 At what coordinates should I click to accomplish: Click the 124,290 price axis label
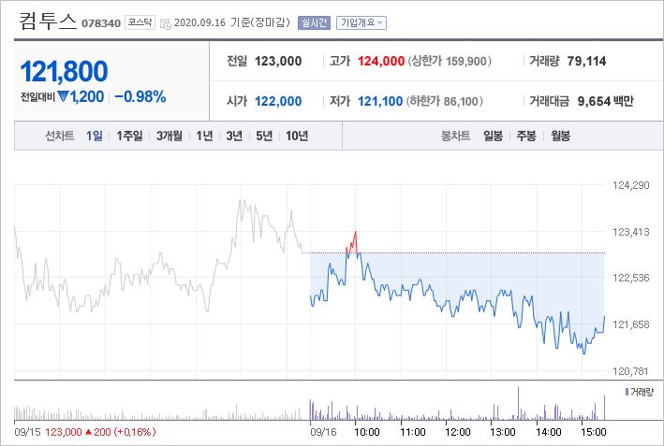click(x=631, y=185)
